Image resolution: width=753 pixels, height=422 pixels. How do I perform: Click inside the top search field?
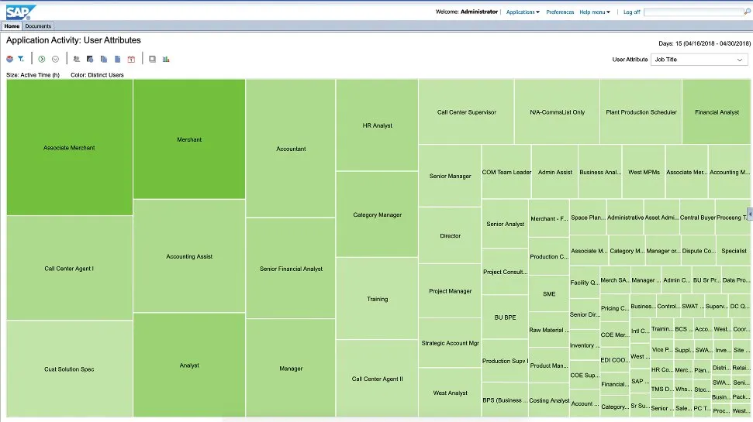click(693, 12)
